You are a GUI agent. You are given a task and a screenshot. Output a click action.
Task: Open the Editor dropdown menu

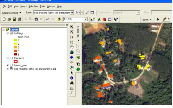147,19
